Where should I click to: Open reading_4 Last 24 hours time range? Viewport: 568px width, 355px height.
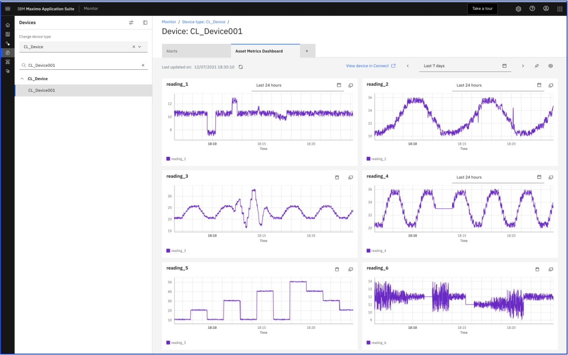498,177
